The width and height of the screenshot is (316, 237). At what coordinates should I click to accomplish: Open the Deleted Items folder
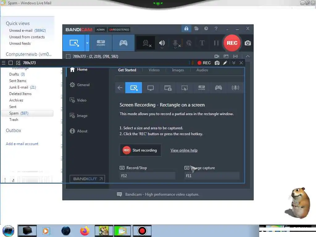tap(20, 94)
